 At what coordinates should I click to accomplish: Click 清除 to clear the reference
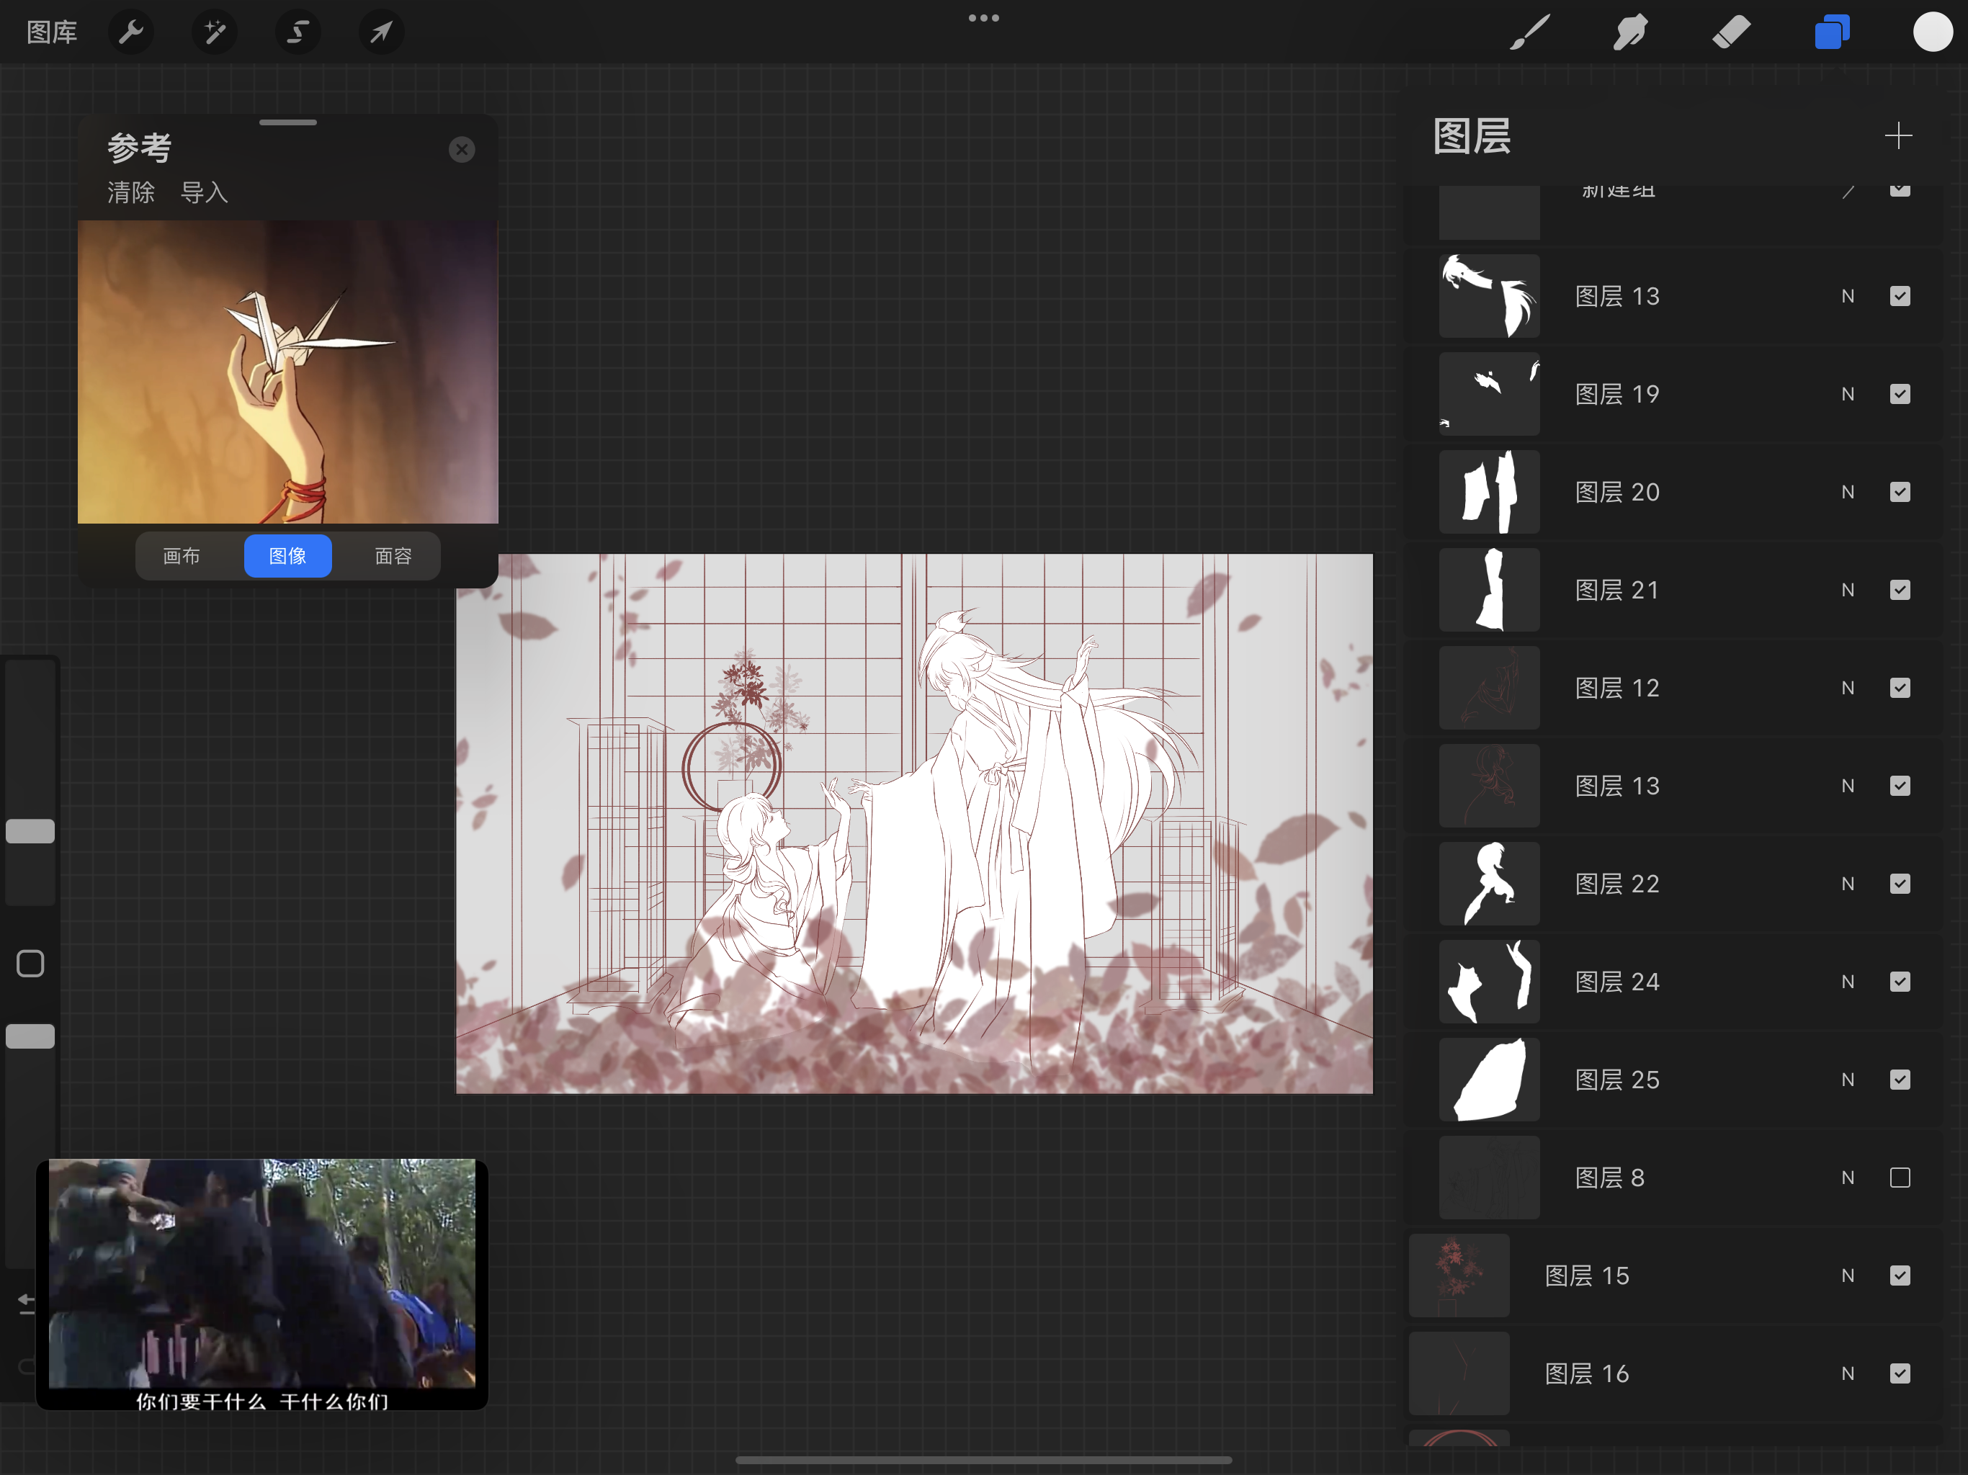(x=131, y=192)
